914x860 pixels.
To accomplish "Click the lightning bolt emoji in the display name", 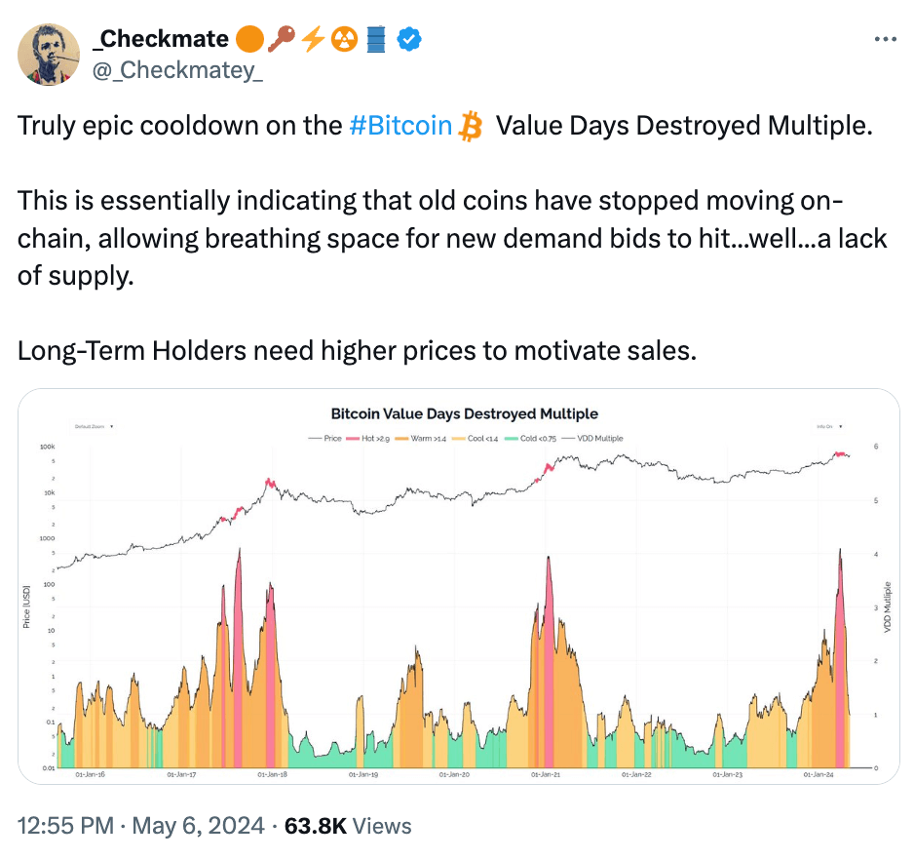I will click(x=313, y=39).
